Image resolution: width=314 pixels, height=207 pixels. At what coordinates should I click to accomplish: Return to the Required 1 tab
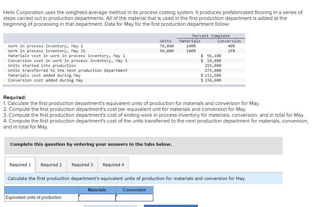click(20, 165)
